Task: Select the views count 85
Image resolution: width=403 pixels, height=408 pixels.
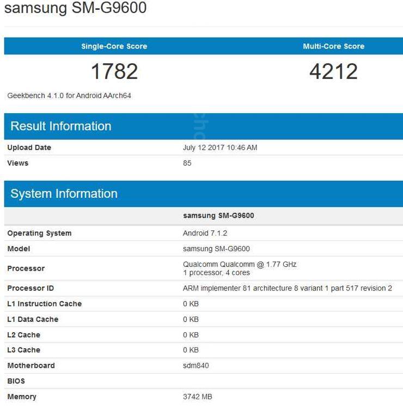Action: click(x=187, y=163)
